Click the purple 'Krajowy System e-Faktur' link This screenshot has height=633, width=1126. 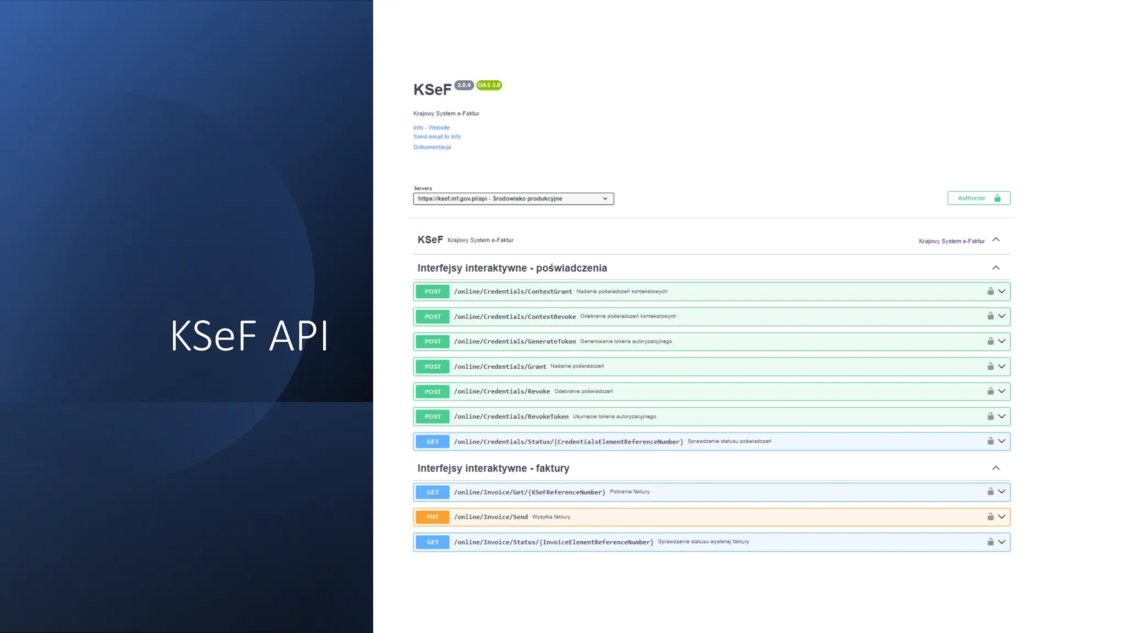pyautogui.click(x=952, y=241)
